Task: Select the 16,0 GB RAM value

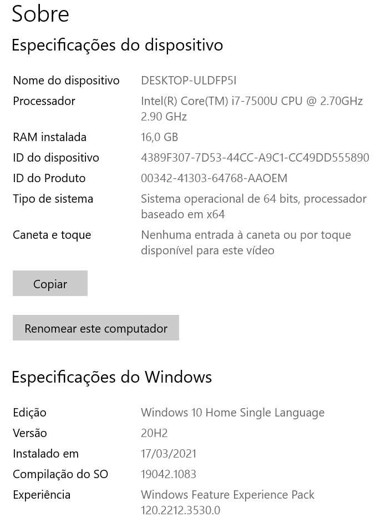Action: coord(159,137)
